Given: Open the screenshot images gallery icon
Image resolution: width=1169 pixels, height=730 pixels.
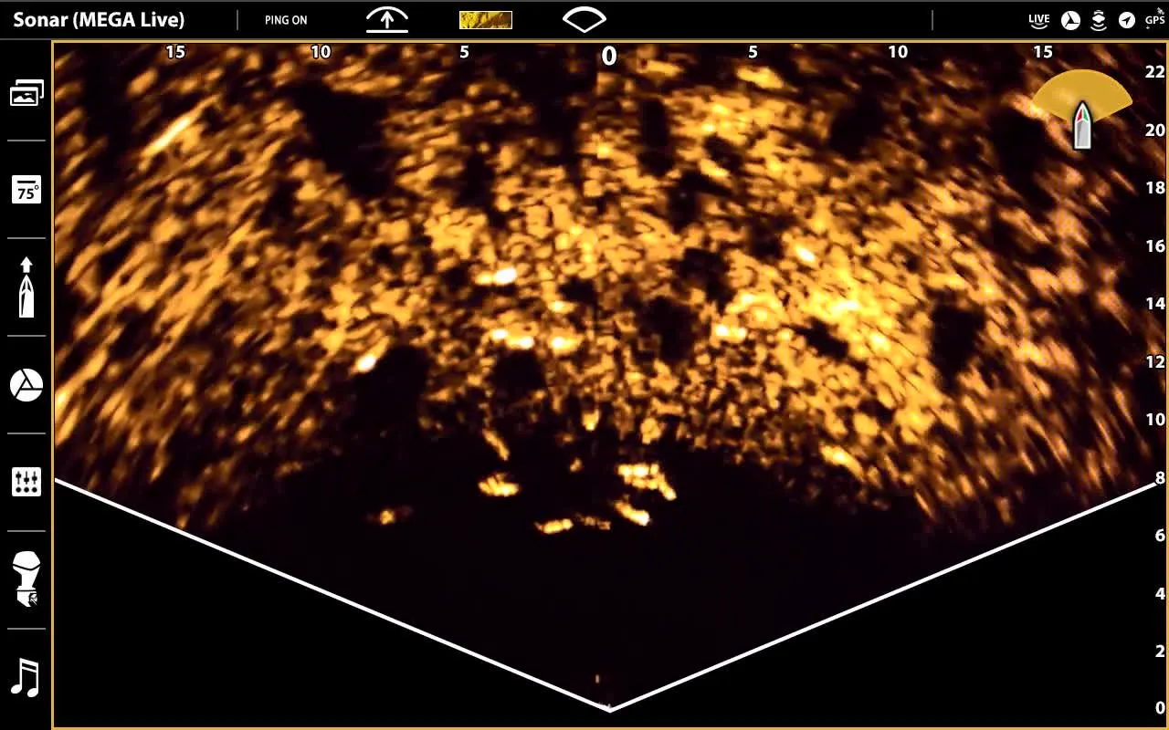Looking at the screenshot, I should [26, 93].
